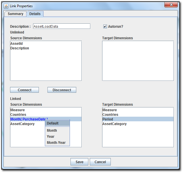This screenshot has height=173, width=183.
Task: Select AssetCategory in linked target dimensions
Action: (x=115, y=124)
